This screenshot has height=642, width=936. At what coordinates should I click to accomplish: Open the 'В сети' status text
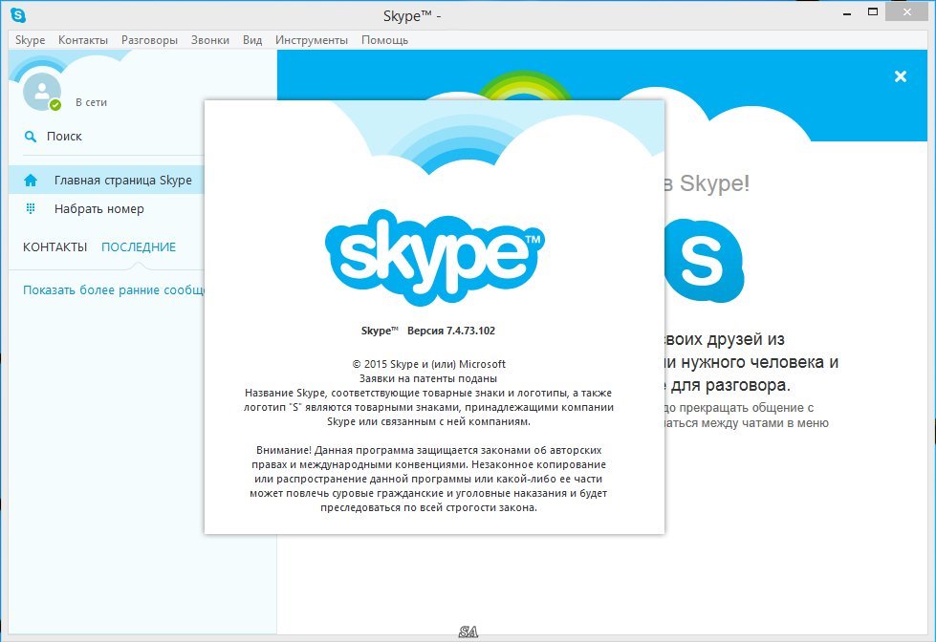point(92,102)
